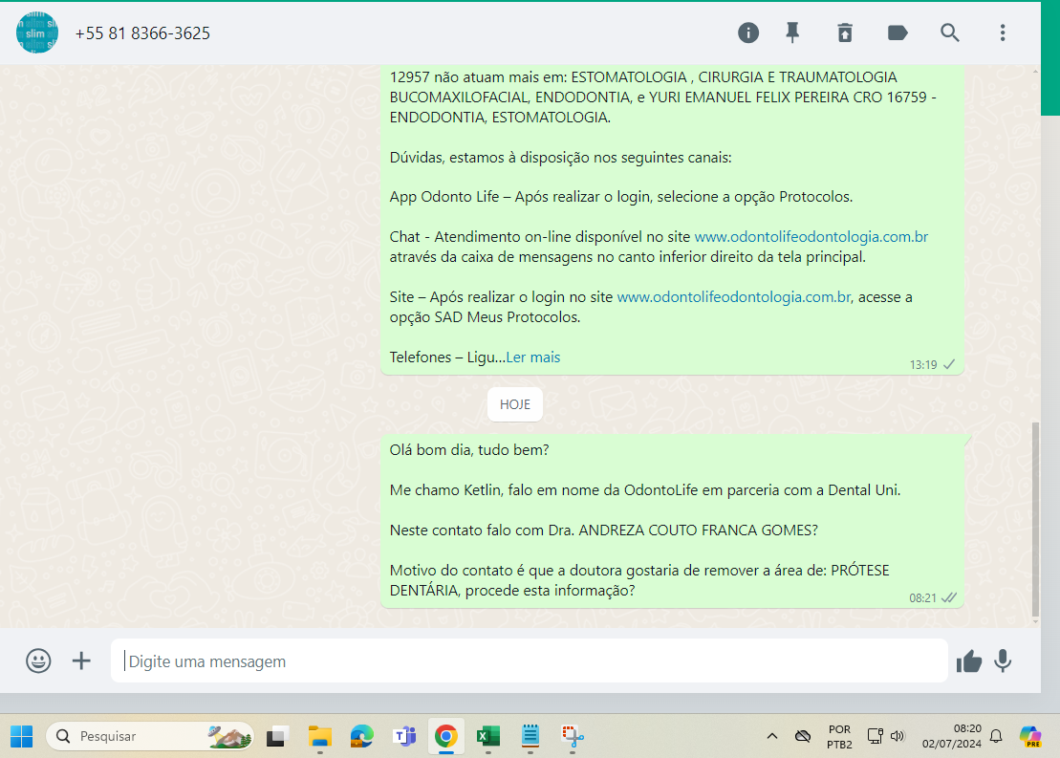The width and height of the screenshot is (1060, 758).
Task: Open the emoji picker
Action: click(x=38, y=661)
